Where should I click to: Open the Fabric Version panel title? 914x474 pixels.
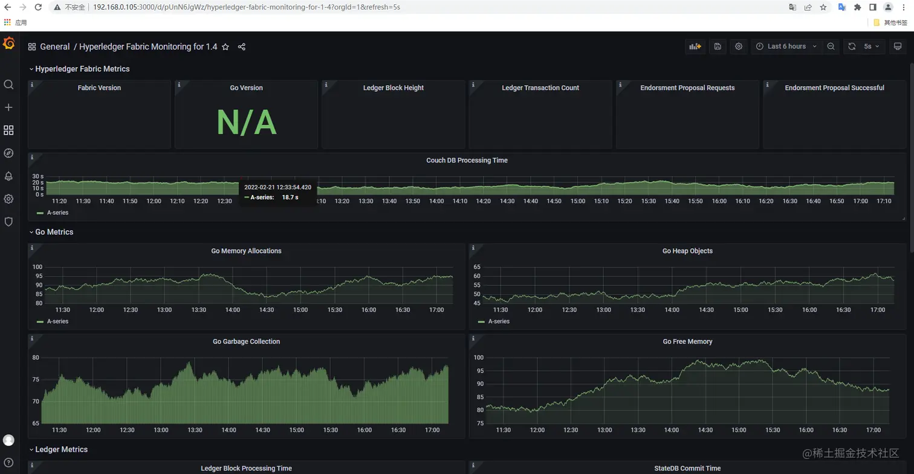(x=99, y=88)
